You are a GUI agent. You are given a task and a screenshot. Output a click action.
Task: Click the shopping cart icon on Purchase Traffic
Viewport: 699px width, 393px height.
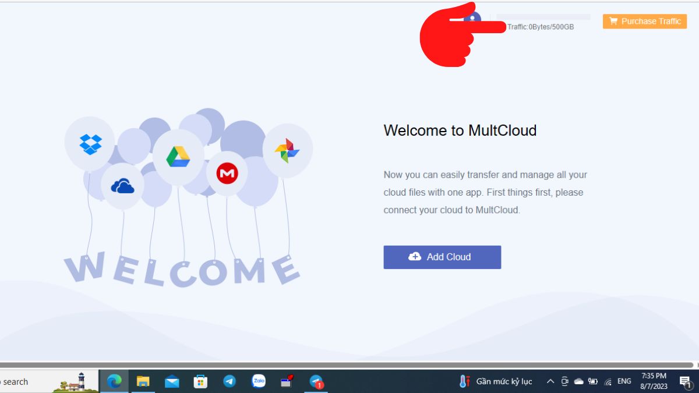point(614,21)
